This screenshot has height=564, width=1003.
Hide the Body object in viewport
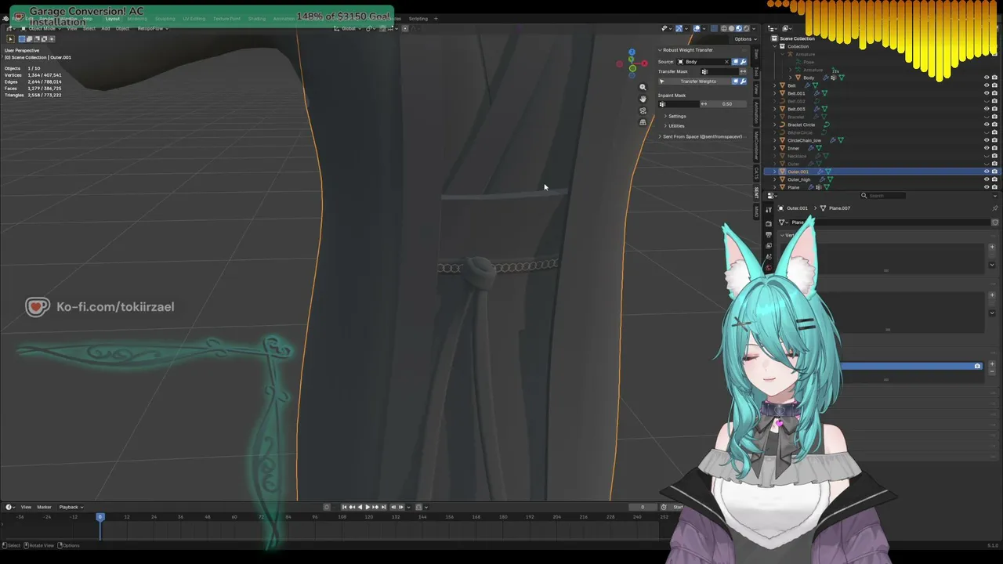(987, 78)
